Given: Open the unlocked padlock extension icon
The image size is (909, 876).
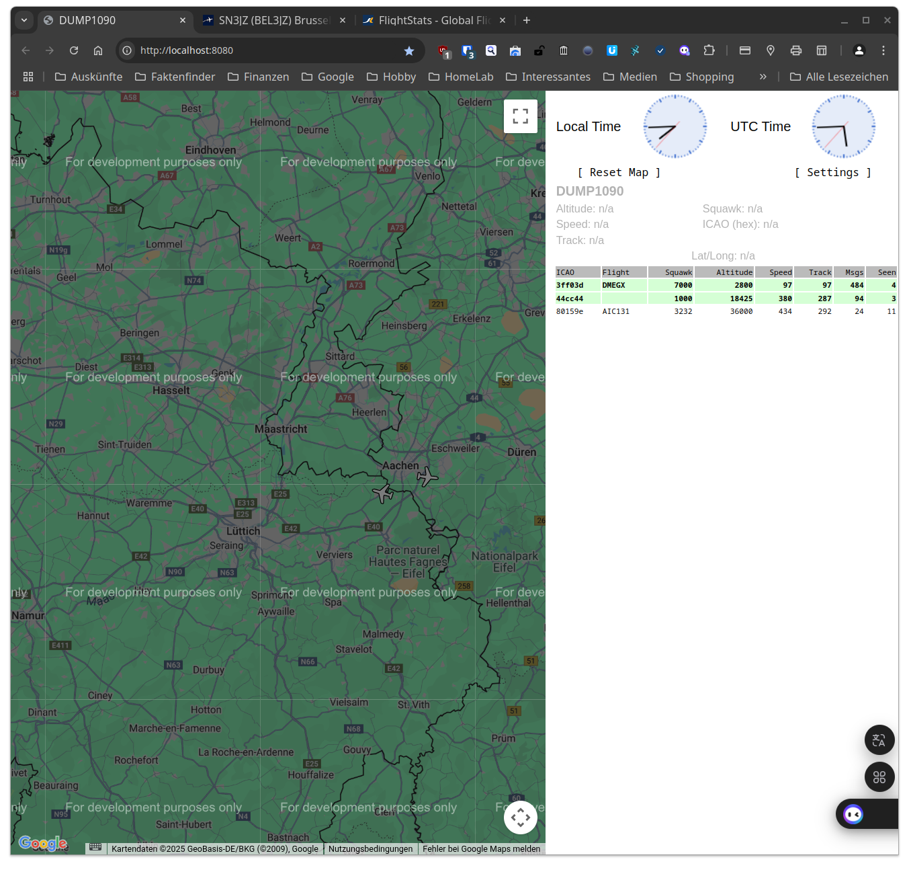Looking at the screenshot, I should coord(539,50).
